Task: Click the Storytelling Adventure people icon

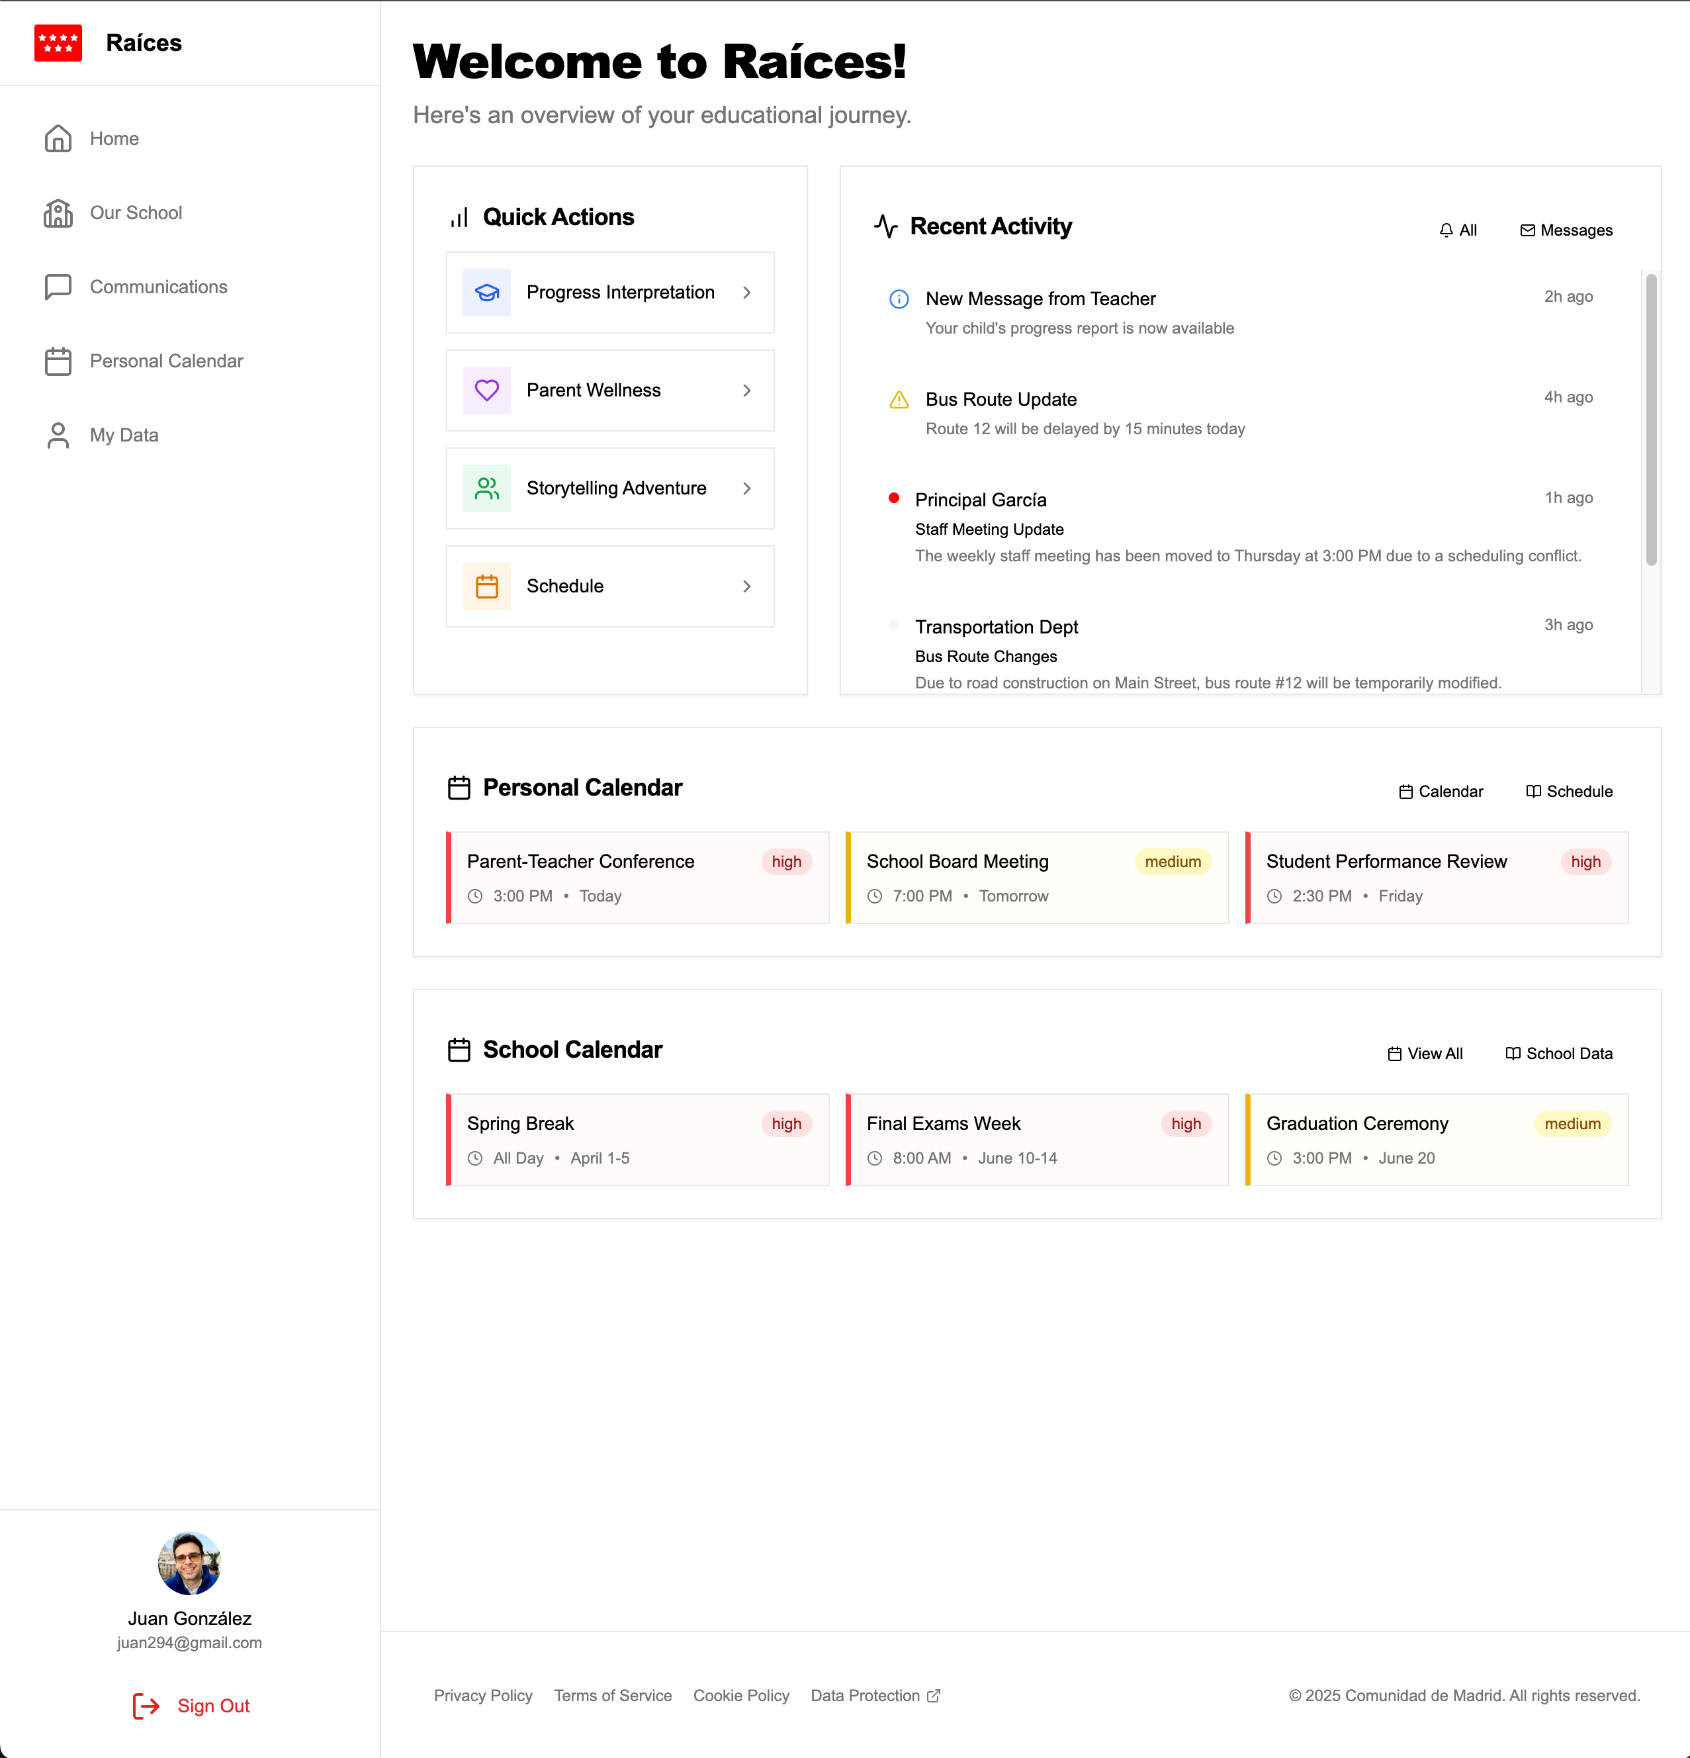Action: [487, 488]
